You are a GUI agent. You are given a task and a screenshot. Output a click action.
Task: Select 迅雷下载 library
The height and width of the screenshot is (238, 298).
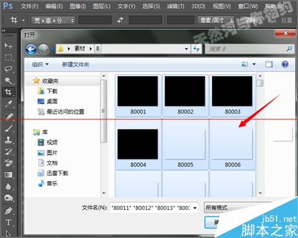click(x=53, y=173)
